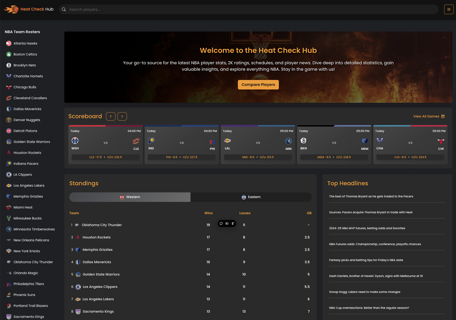Click the calendar icon beside View All Games

443,117
